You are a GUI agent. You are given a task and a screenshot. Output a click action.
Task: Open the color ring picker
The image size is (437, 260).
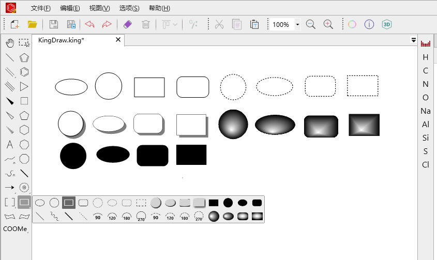352,24
